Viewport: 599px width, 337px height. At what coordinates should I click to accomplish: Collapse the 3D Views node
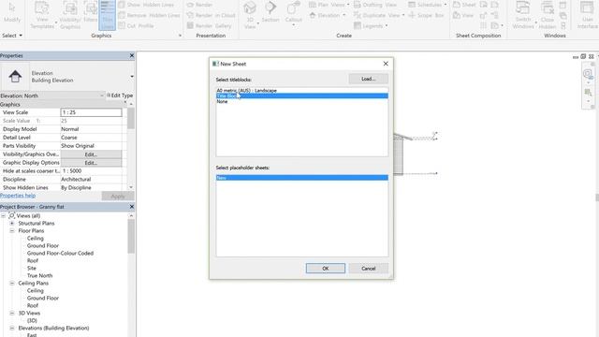point(12,313)
